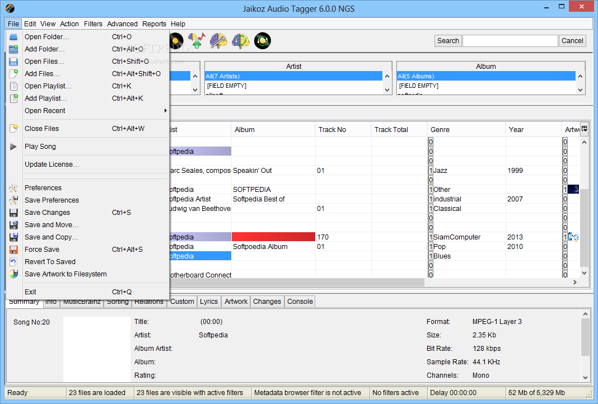Click the red highlighted Album cell in track 170 row

[x=273, y=237]
